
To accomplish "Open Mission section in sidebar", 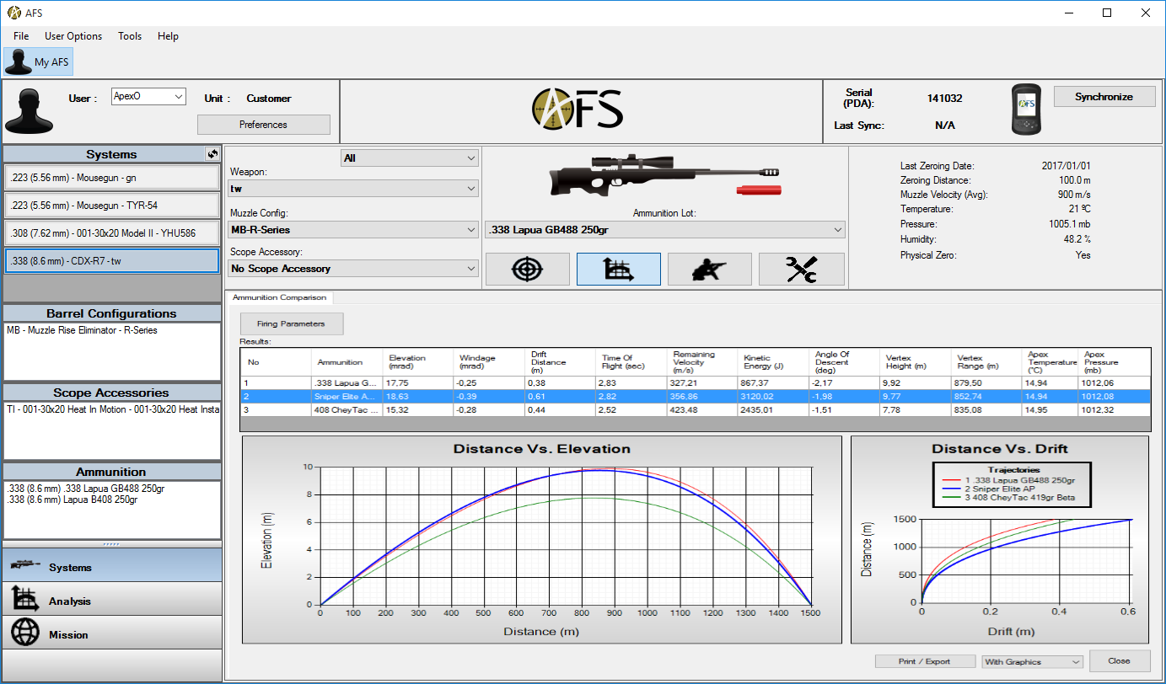I will [x=111, y=634].
